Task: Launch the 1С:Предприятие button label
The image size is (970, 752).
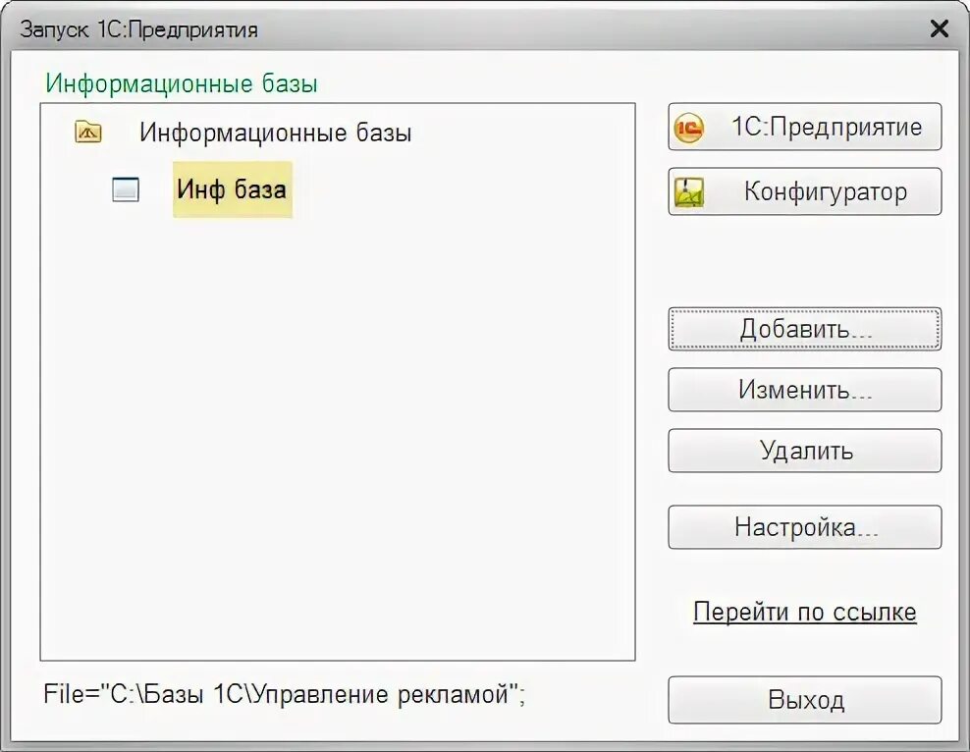Action: [827, 127]
